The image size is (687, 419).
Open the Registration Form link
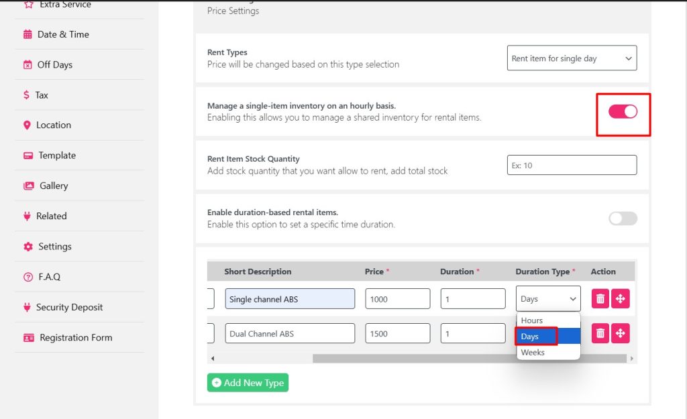[x=75, y=338]
